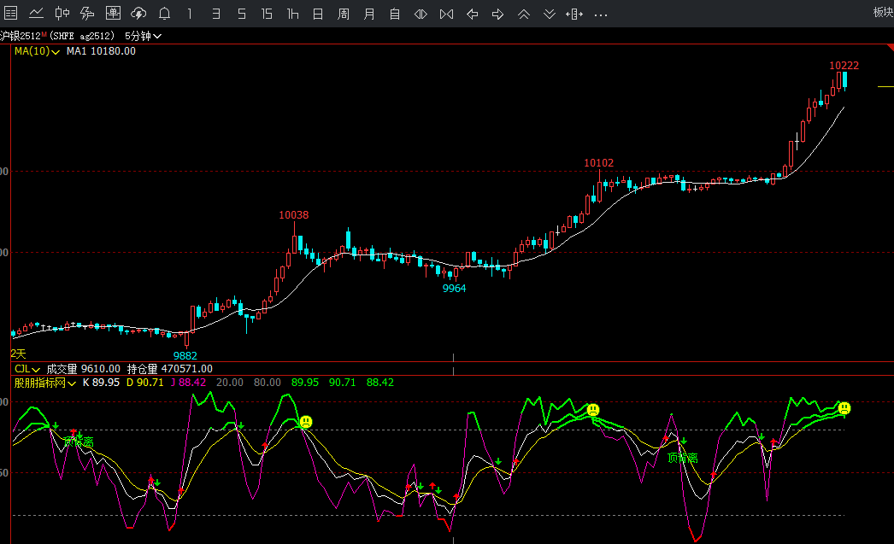894x544 pixels.
Task: Select the 5-minute period in toolbar
Action: click(241, 14)
